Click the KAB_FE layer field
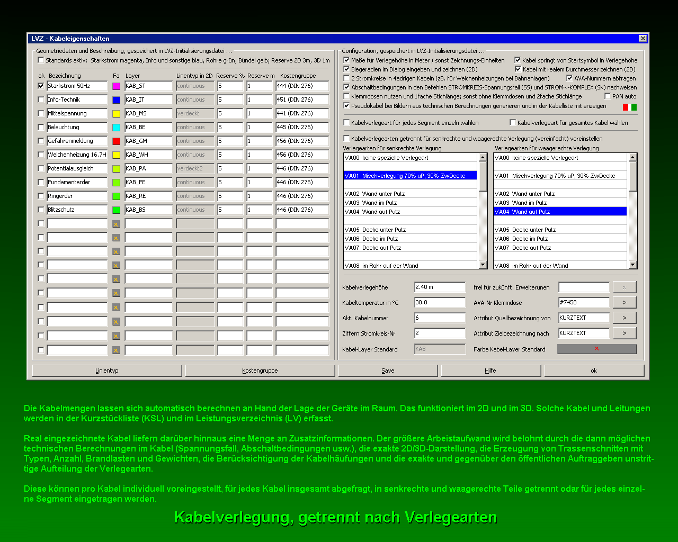Screen dimensions: 678x542 149,183
